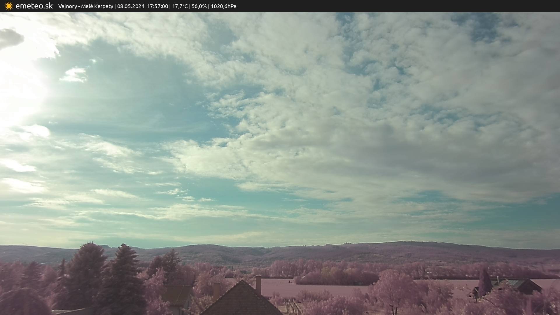
Task: Click the small isolated cloud near the sun
Action: point(74,74)
